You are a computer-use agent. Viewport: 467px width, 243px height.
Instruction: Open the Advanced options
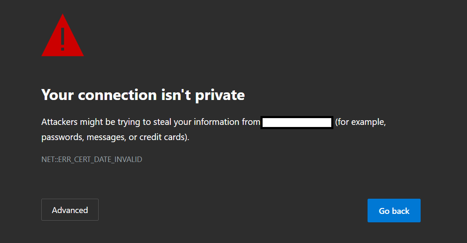coord(70,210)
